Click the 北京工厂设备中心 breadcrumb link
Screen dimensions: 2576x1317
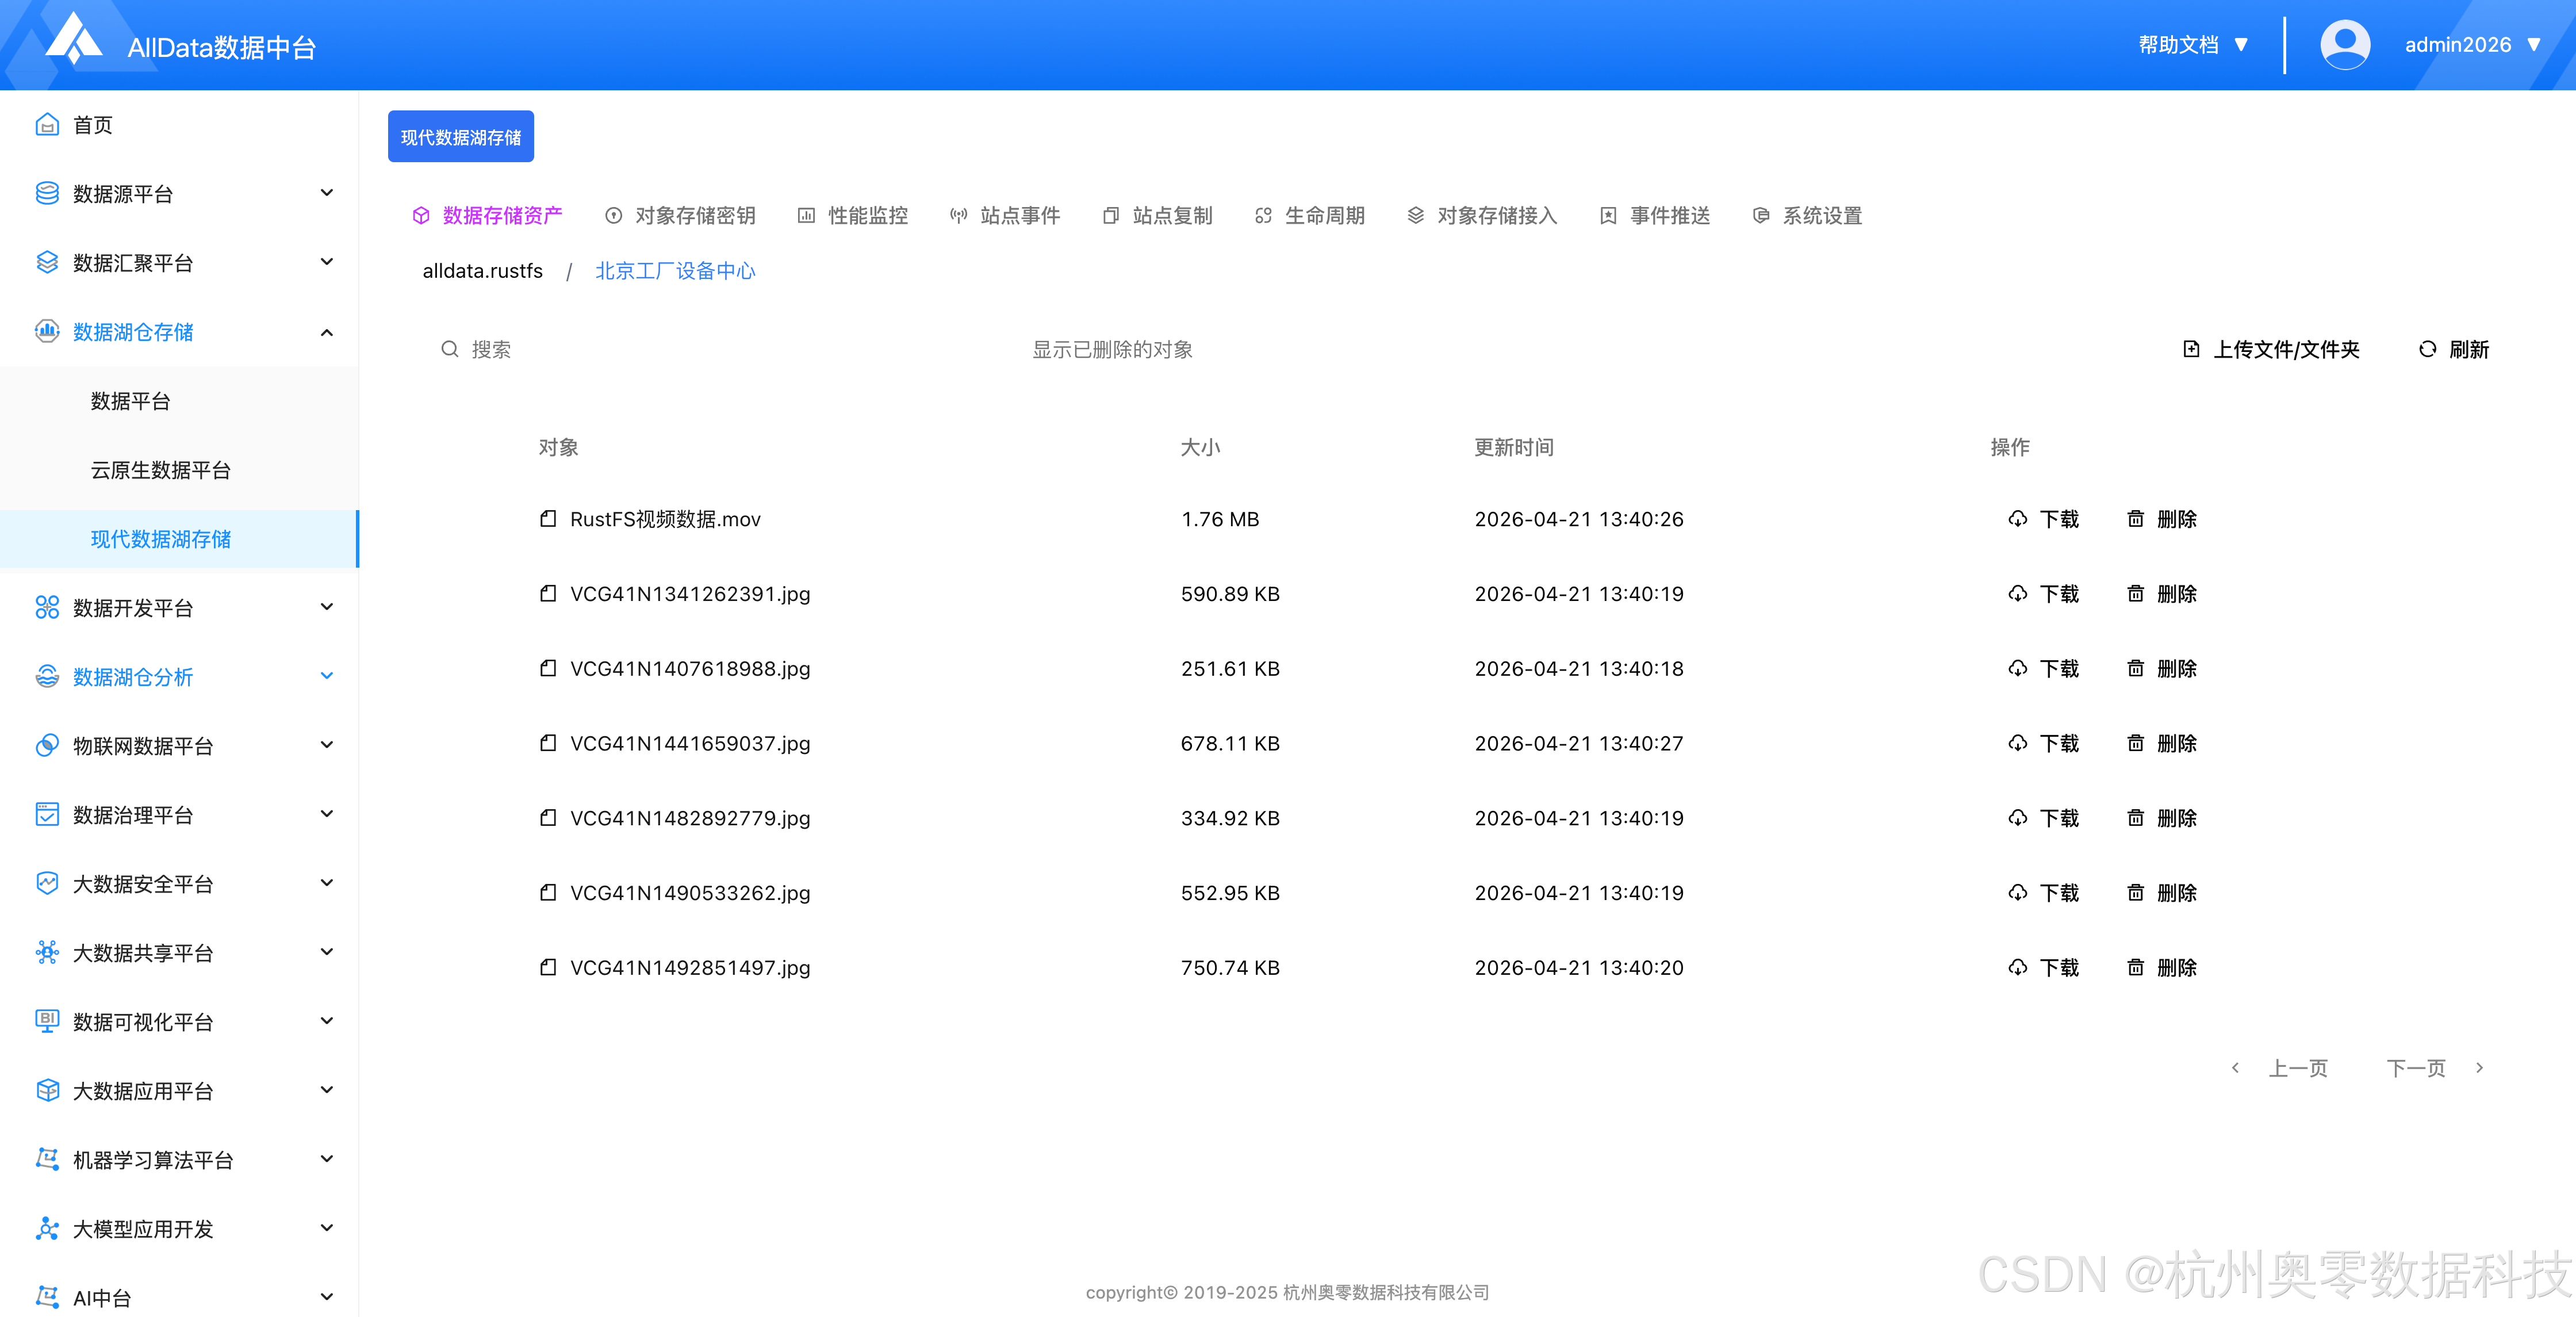click(675, 271)
